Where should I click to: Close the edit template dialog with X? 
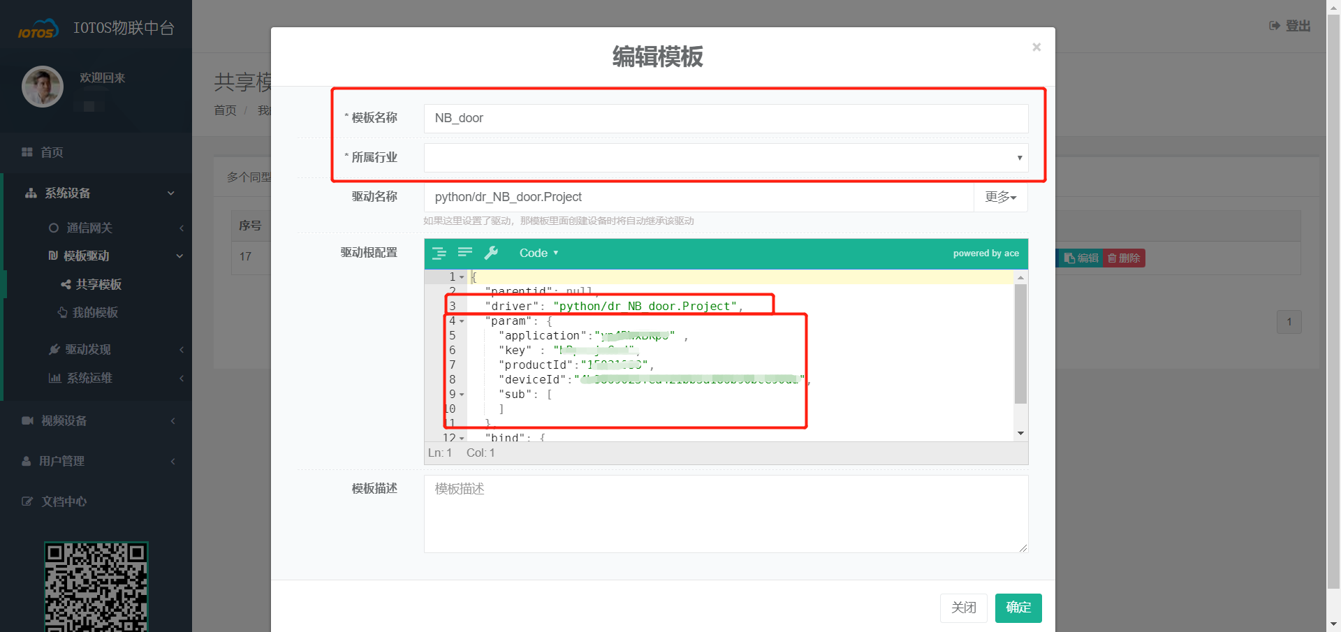(1036, 47)
